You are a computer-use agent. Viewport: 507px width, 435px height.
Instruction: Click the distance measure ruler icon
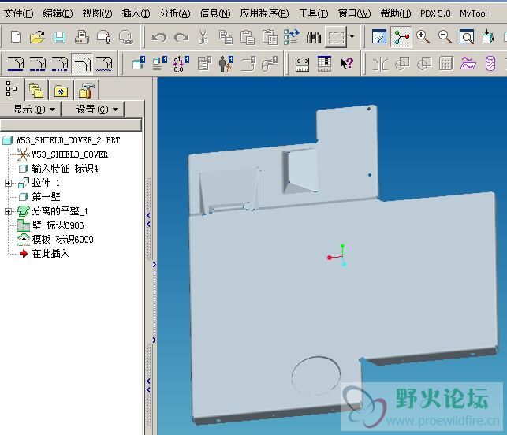pyautogui.click(x=302, y=64)
